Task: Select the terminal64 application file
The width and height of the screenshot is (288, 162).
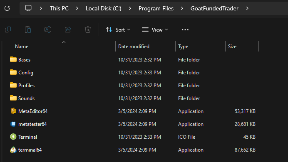Action: (x=30, y=150)
